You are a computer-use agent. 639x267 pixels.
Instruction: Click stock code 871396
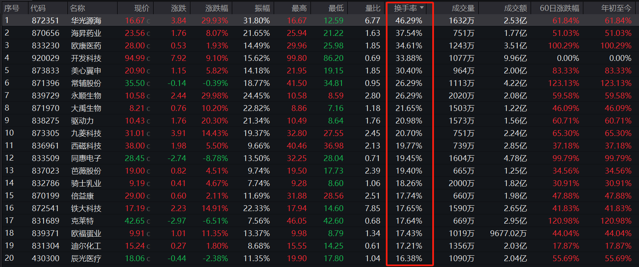[x=45, y=83]
